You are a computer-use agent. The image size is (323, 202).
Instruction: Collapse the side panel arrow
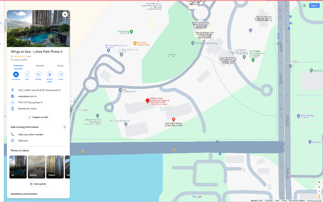click(x=72, y=101)
